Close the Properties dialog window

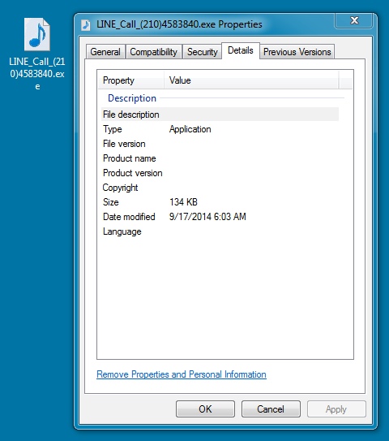point(354,20)
